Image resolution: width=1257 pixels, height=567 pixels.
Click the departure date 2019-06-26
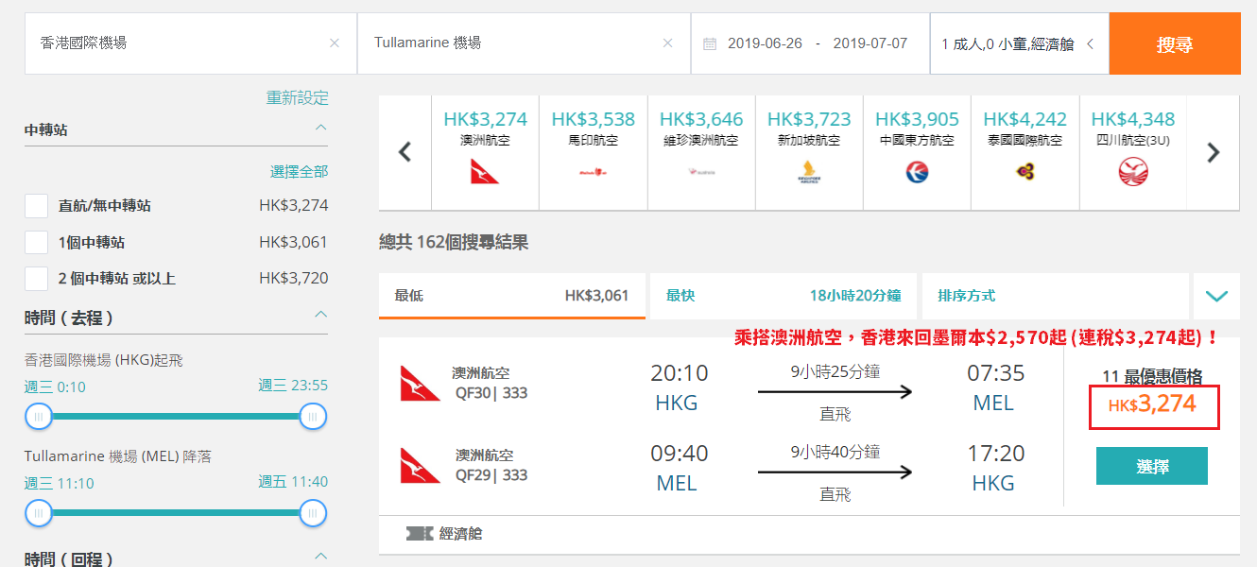(x=765, y=43)
